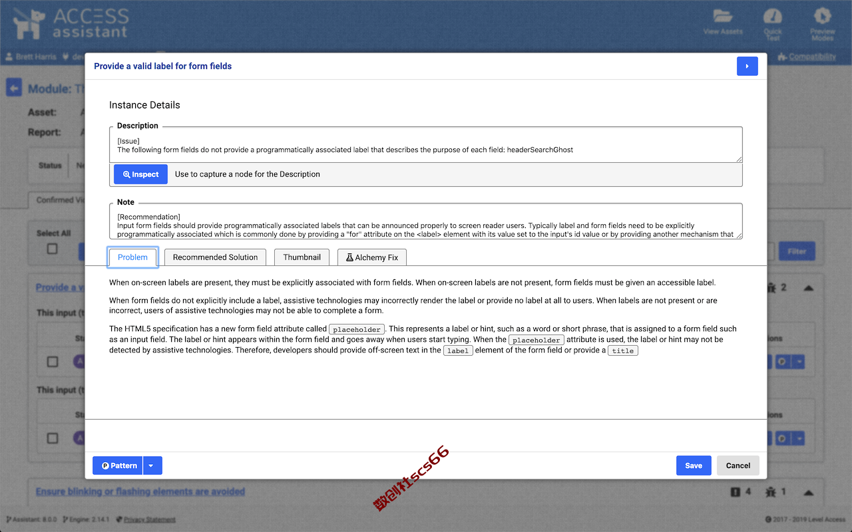Switch to the Problem tab
Viewport: 852px width, 532px height.
132,257
